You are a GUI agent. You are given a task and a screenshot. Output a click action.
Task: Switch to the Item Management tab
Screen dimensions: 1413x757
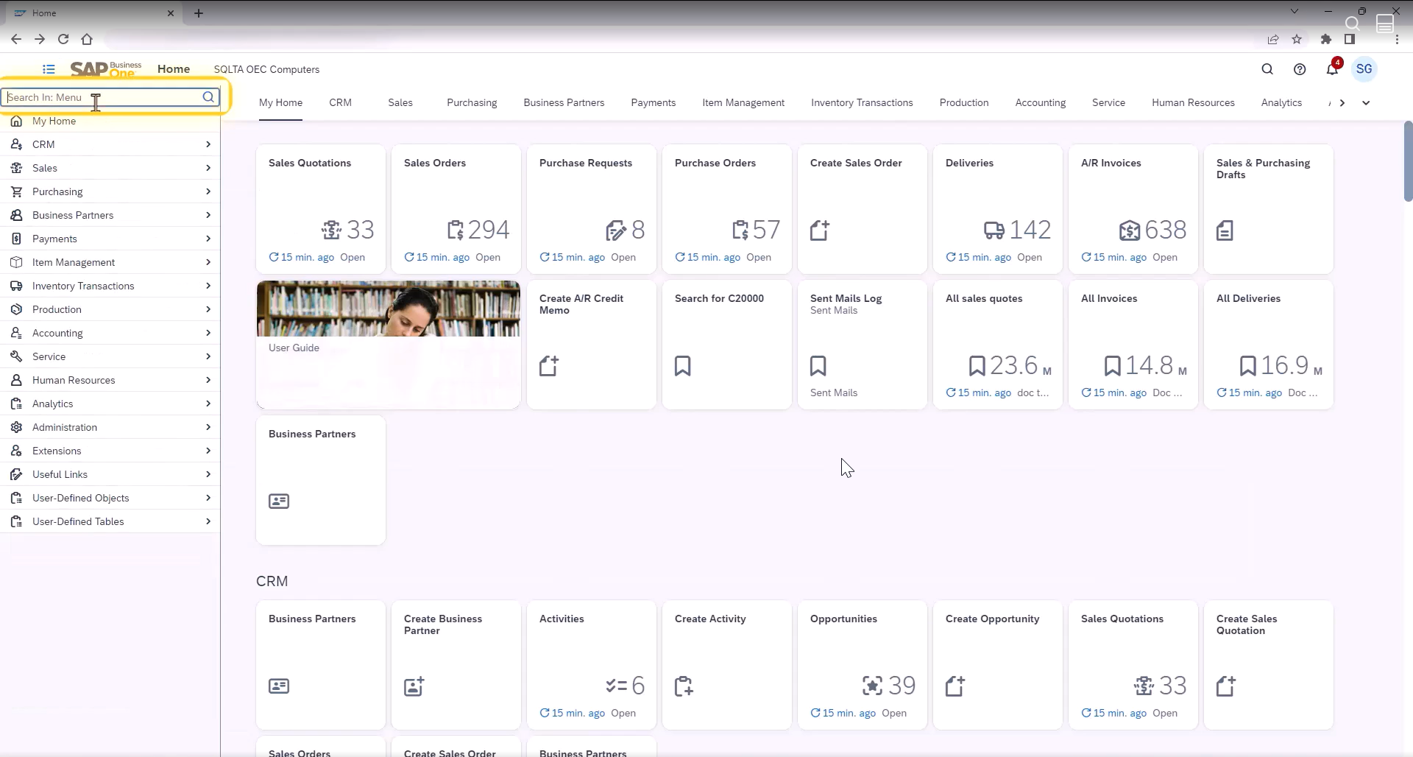743,102
